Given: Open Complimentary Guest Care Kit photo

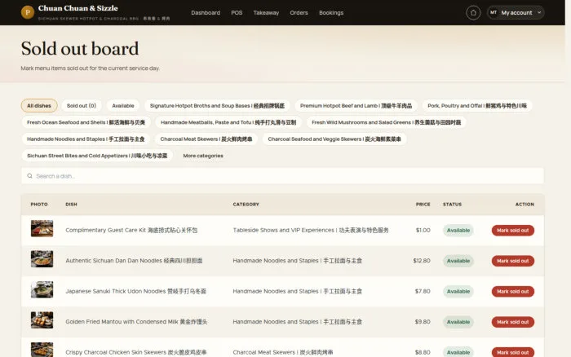Looking at the screenshot, I should 42,228.
